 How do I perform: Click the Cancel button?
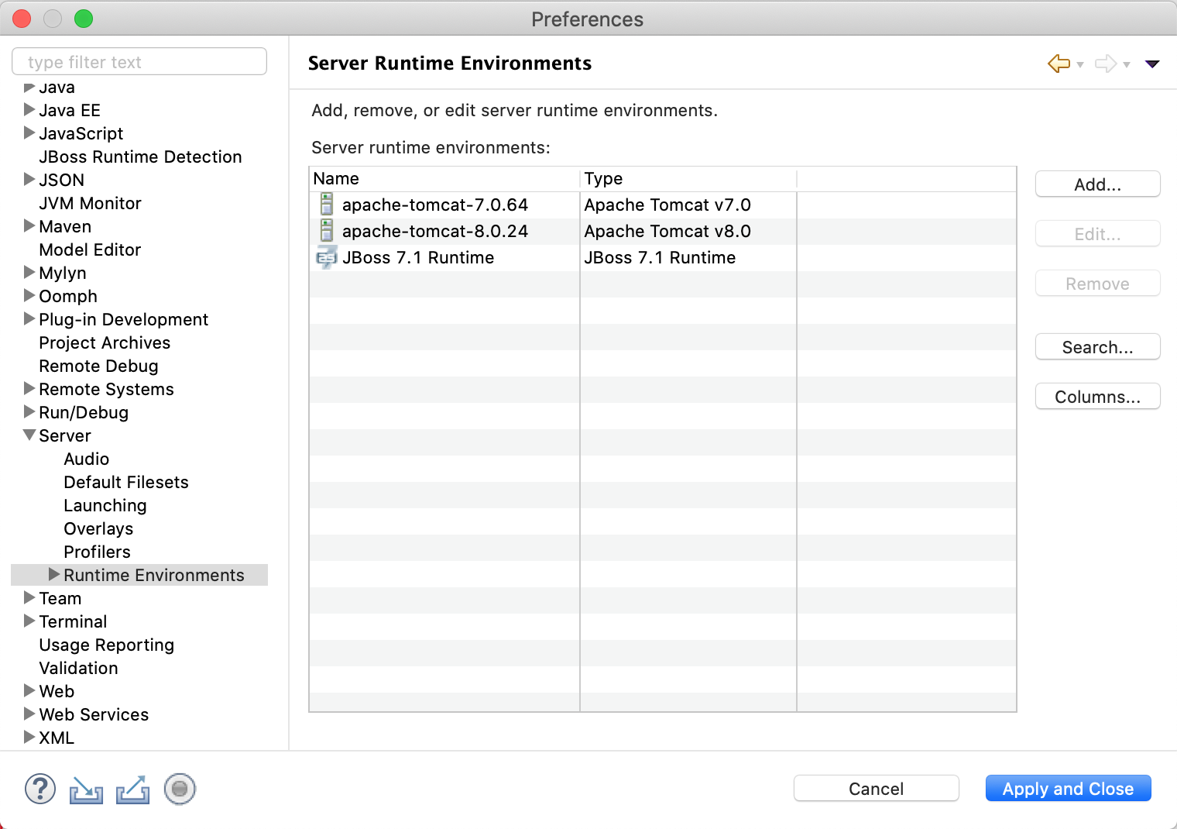876,789
